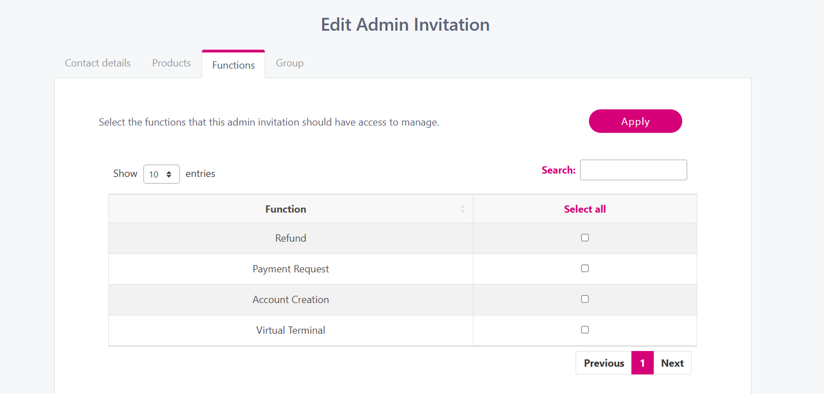
Task: Click the Select all link
Action: click(585, 209)
